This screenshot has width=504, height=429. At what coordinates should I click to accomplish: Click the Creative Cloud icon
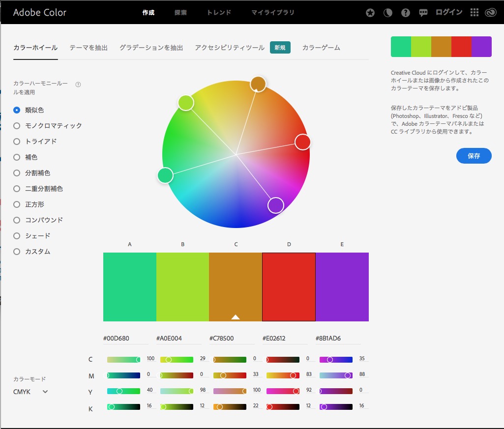[x=490, y=13]
